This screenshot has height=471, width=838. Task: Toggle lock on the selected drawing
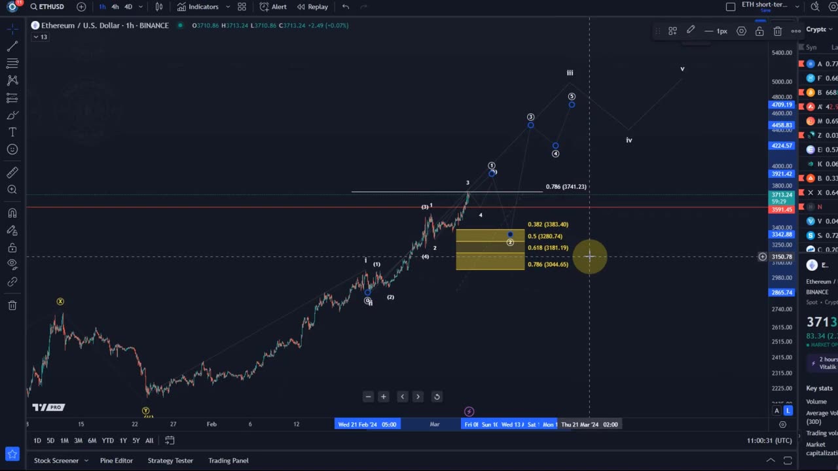click(x=759, y=31)
